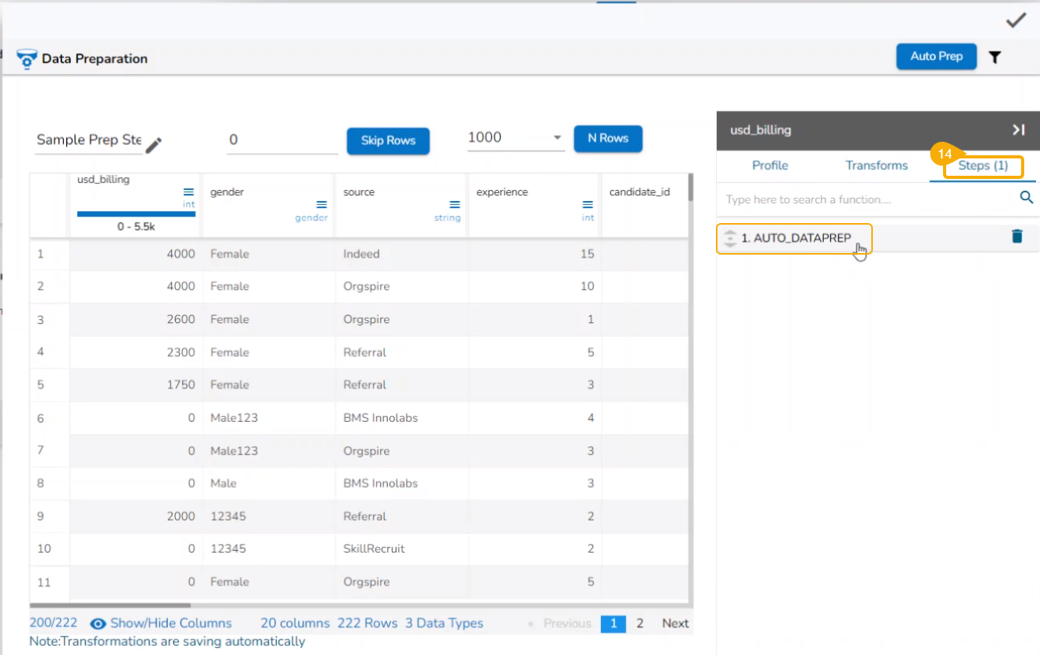Open the gender column menu icon
1040x655 pixels.
point(322,205)
